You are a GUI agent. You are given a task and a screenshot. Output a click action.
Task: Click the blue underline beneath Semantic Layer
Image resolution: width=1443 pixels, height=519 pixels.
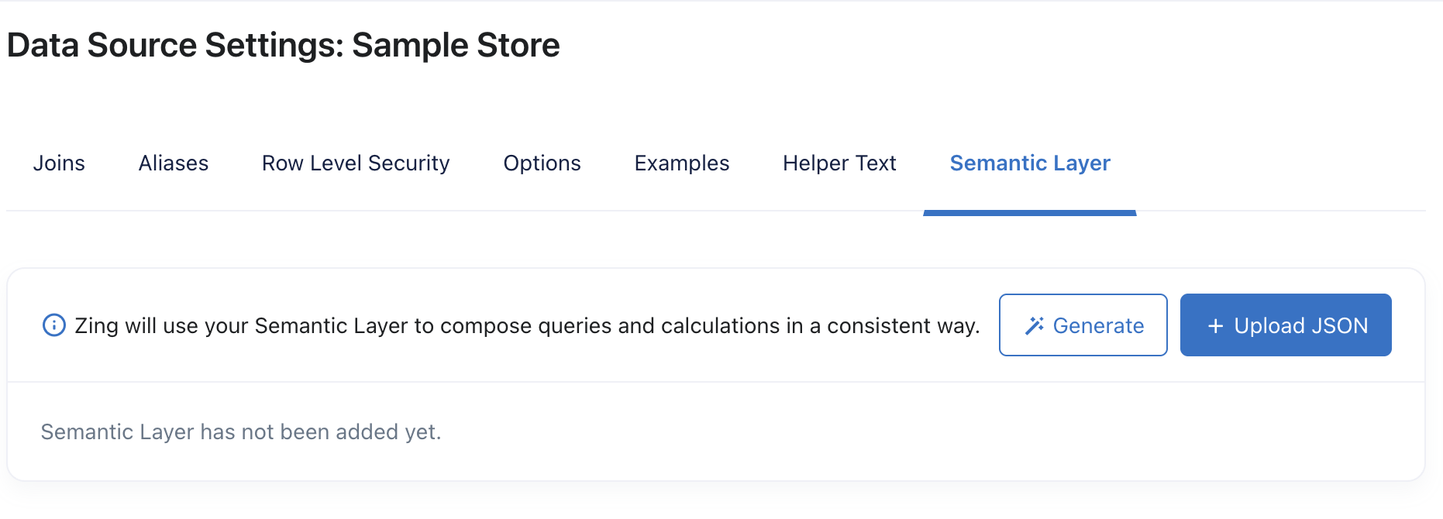(x=1030, y=213)
